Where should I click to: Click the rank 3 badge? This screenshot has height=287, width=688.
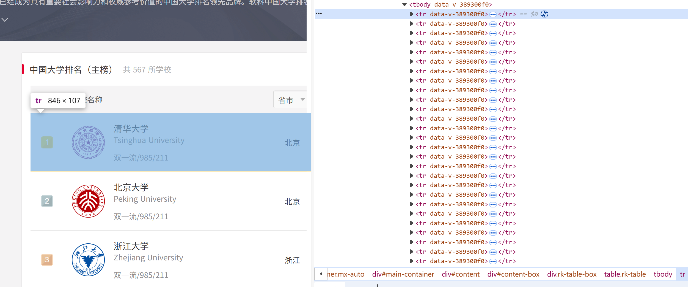(x=47, y=260)
